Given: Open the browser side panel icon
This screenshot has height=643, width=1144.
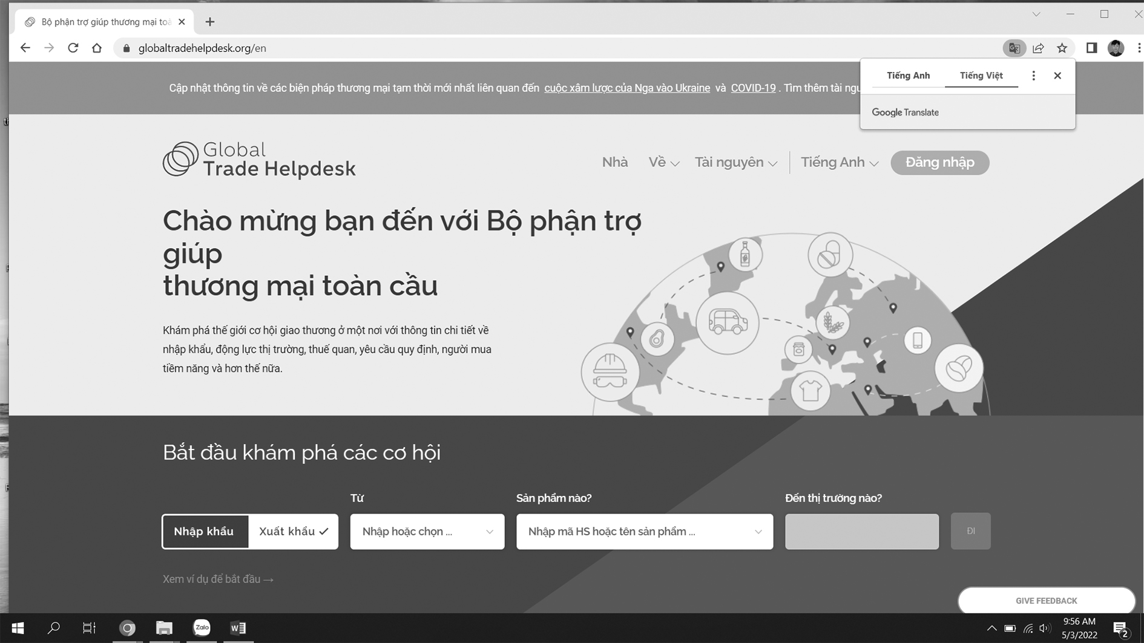Looking at the screenshot, I should coord(1091,48).
